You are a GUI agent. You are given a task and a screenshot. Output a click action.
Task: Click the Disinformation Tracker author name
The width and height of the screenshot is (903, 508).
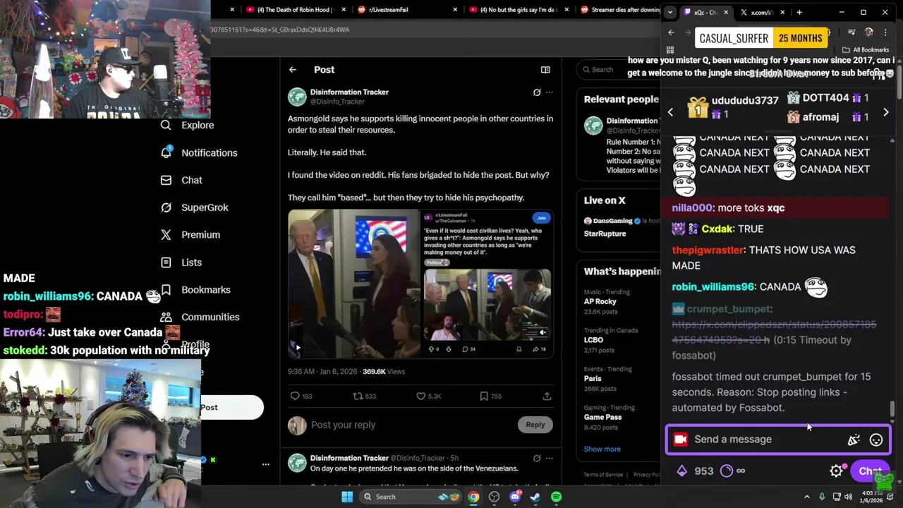(349, 92)
